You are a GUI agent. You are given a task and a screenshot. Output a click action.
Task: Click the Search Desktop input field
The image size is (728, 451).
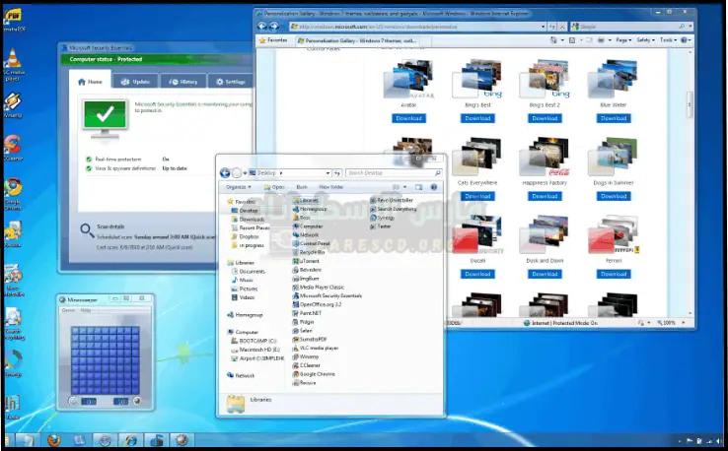click(x=391, y=172)
